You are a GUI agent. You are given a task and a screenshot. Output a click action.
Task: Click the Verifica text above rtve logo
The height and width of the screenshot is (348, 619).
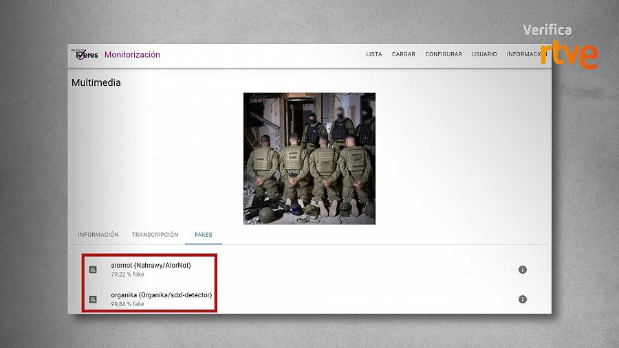click(547, 30)
